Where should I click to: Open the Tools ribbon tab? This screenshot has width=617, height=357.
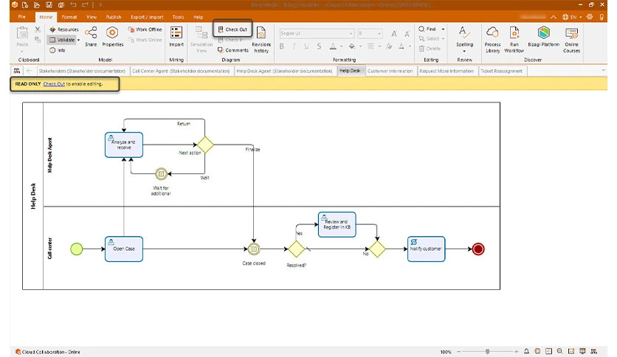click(178, 17)
